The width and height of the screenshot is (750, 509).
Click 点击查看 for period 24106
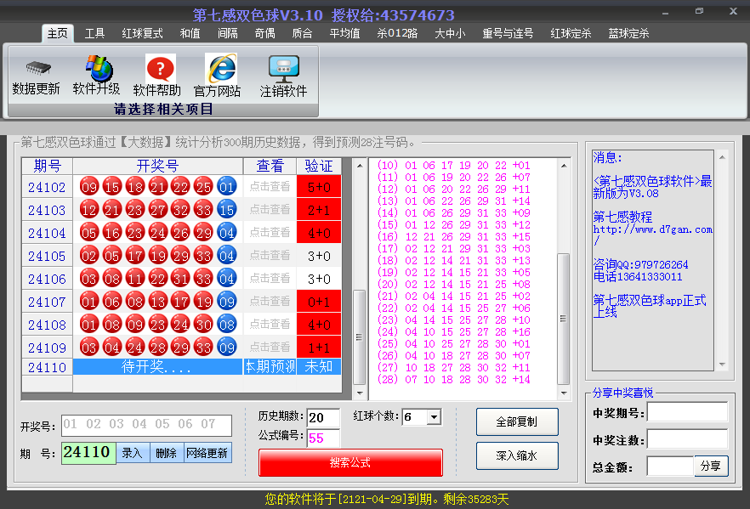tap(270, 278)
